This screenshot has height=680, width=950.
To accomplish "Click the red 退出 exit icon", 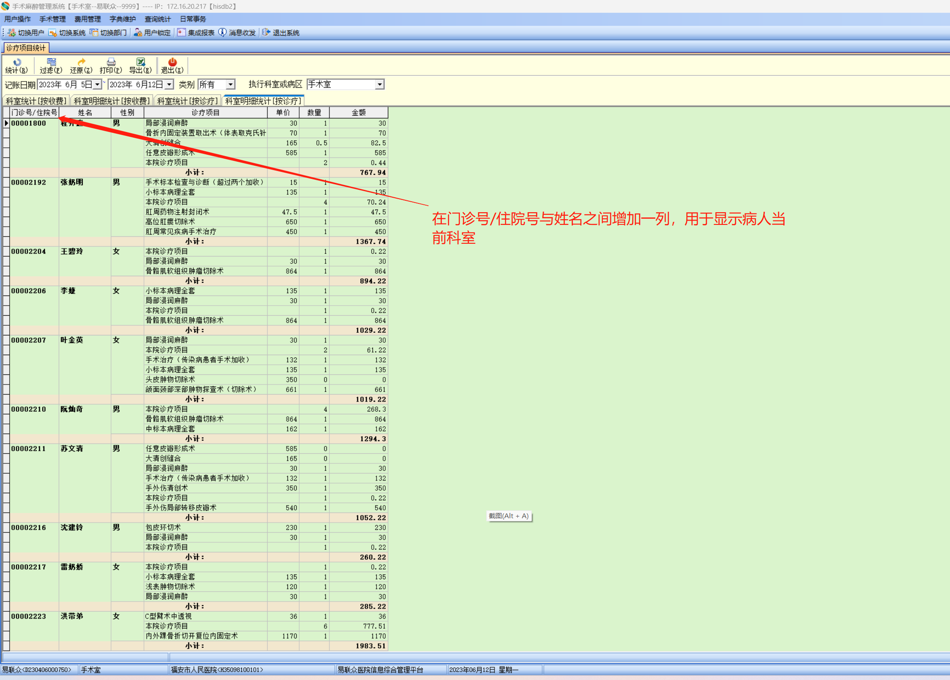I will tap(172, 62).
